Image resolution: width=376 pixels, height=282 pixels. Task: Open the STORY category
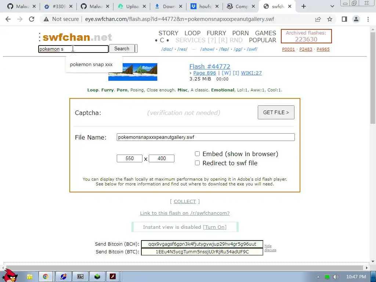pos(168,33)
